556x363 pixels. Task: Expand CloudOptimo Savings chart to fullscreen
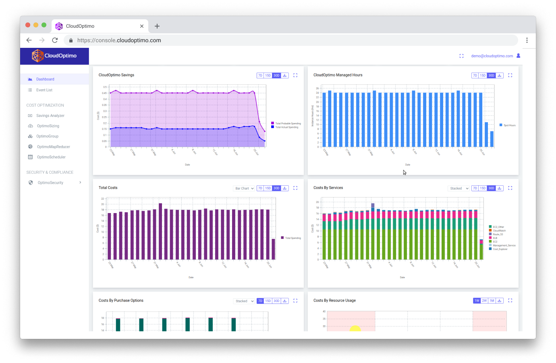pyautogui.click(x=295, y=76)
